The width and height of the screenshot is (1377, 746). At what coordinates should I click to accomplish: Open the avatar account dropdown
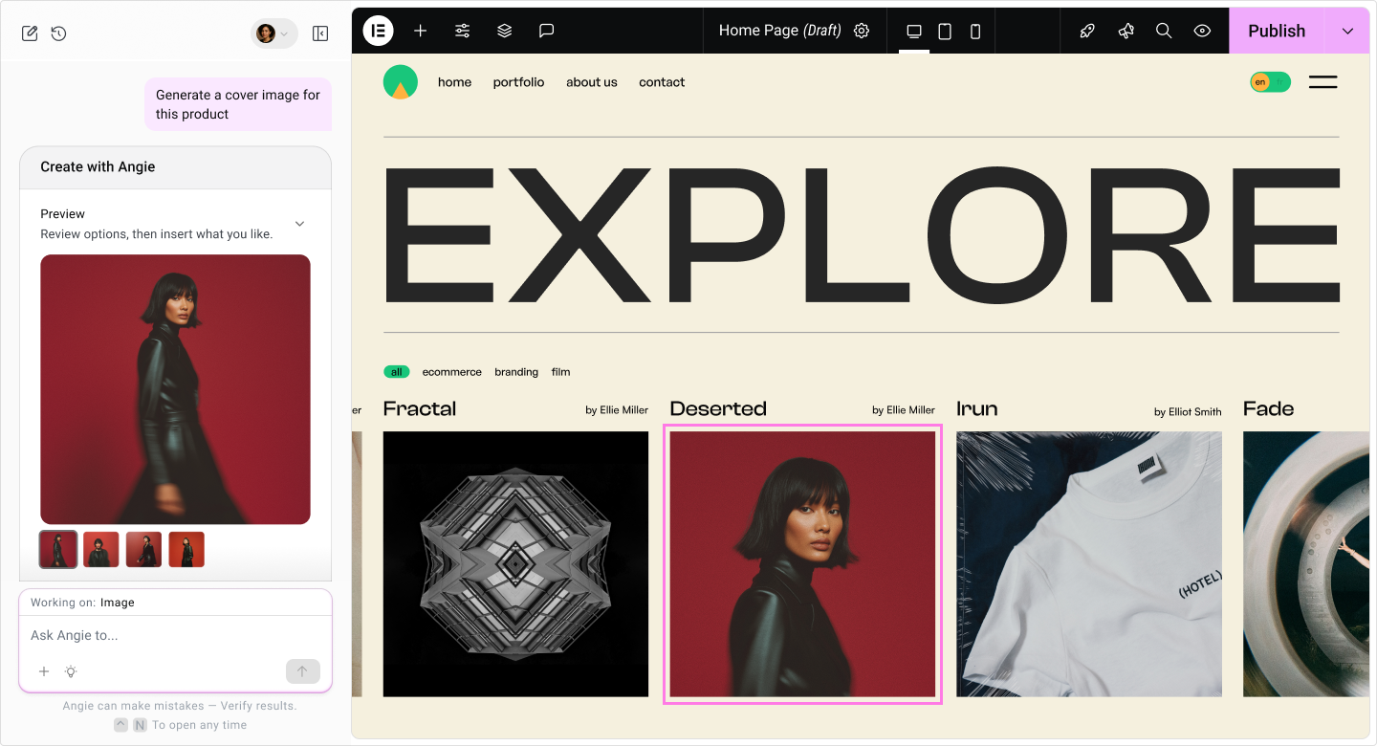point(273,33)
